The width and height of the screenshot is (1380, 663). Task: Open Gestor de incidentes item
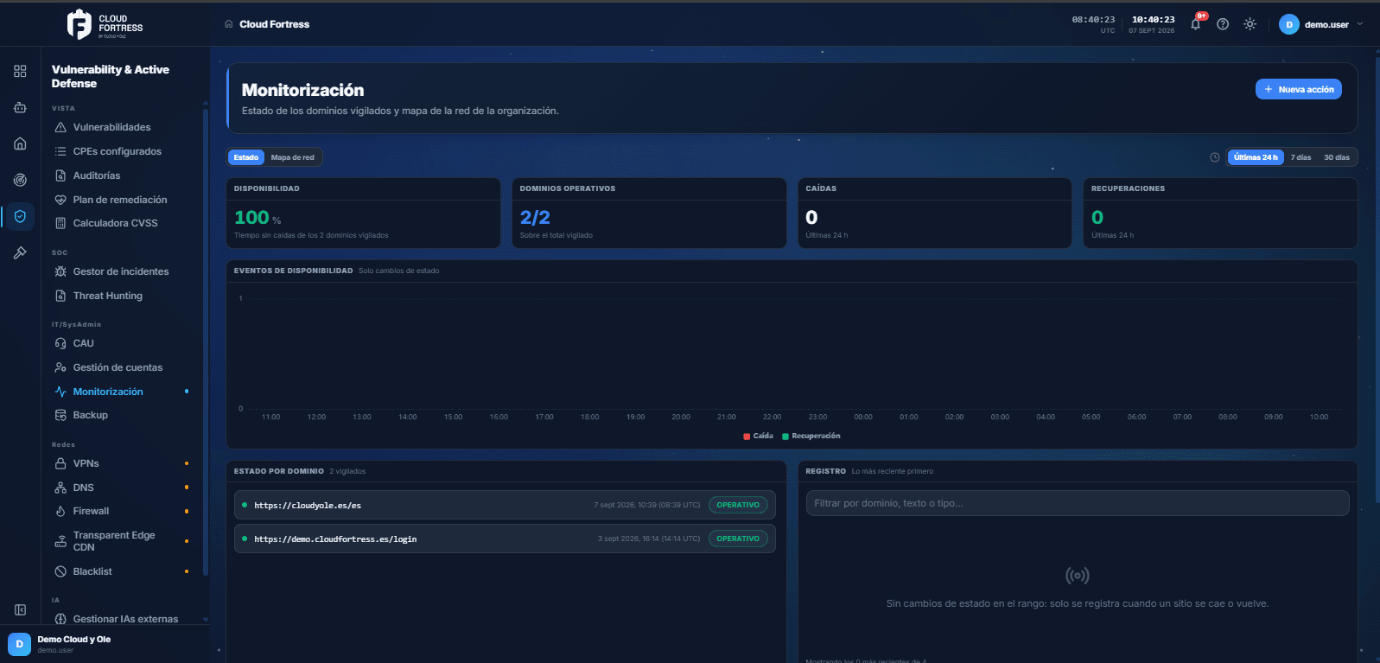point(121,271)
